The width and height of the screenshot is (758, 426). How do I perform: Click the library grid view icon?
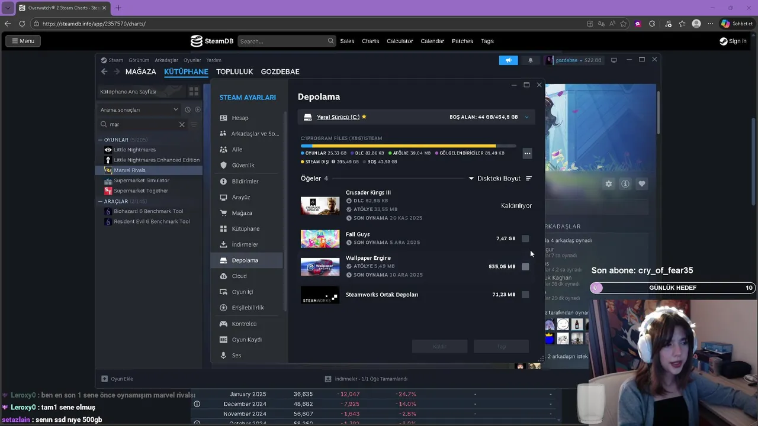point(194,92)
